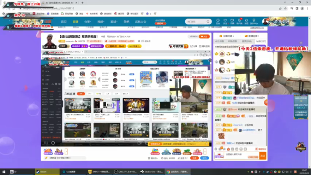Close the yellow 亲密度 buff banner

coord(207,144)
